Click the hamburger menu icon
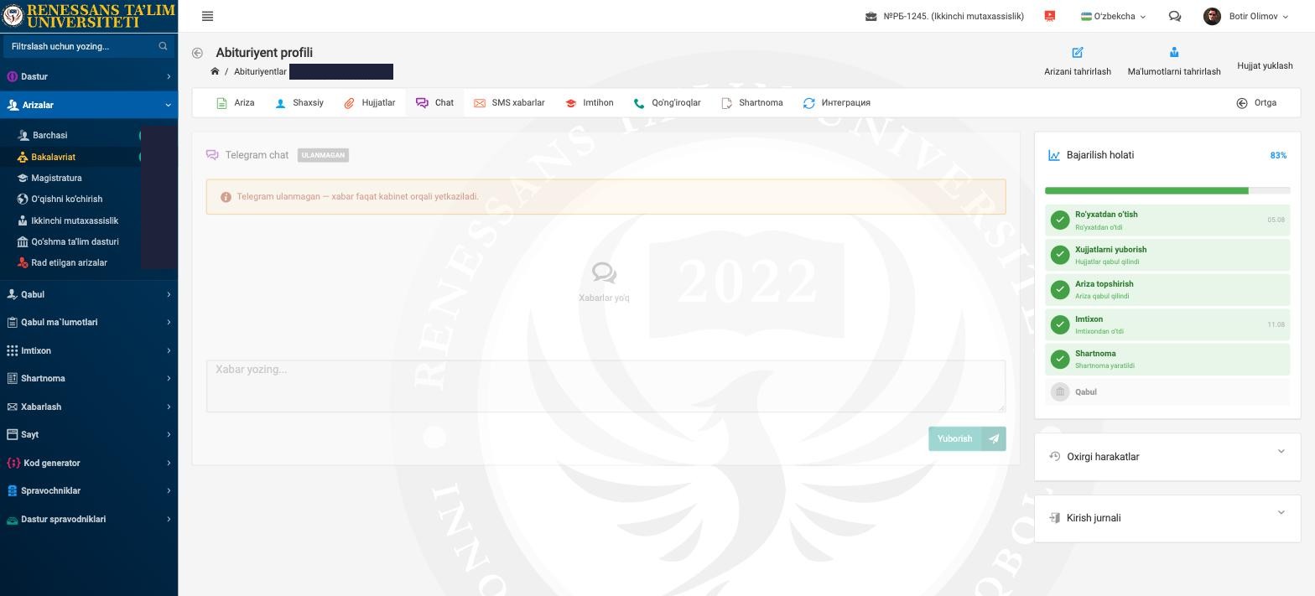Image resolution: width=1315 pixels, height=596 pixels. [x=207, y=16]
